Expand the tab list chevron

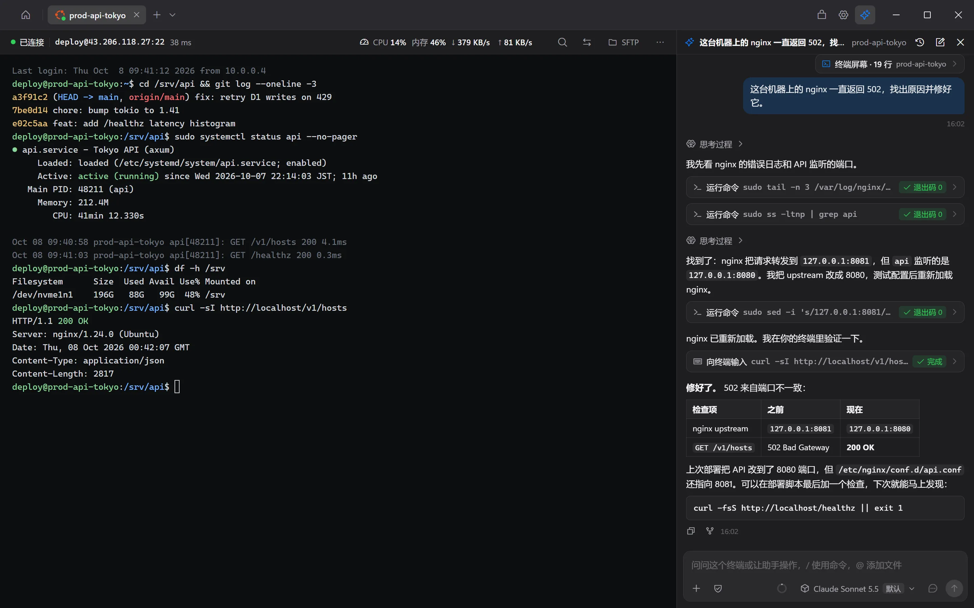172,15
